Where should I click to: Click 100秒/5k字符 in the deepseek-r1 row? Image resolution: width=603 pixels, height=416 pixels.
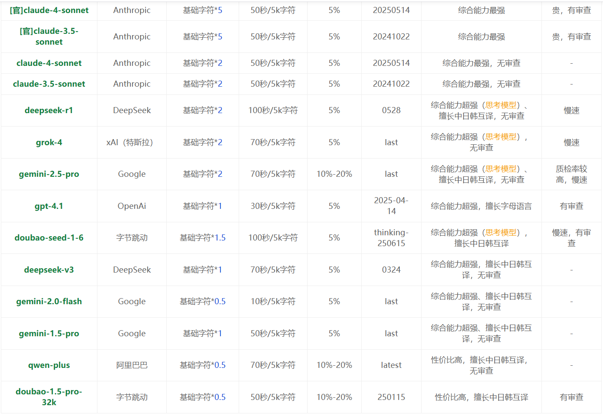click(273, 110)
